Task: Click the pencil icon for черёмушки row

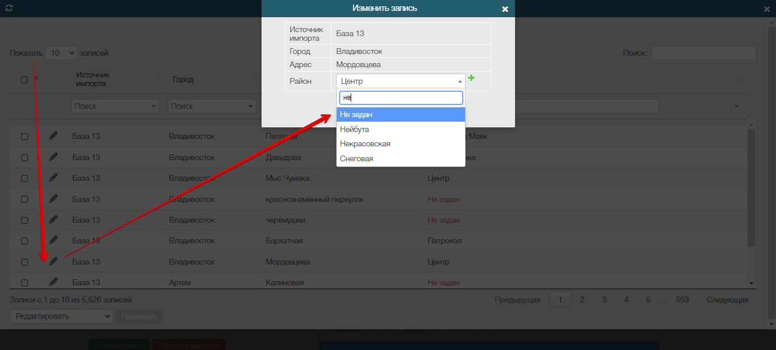Action: (x=53, y=219)
